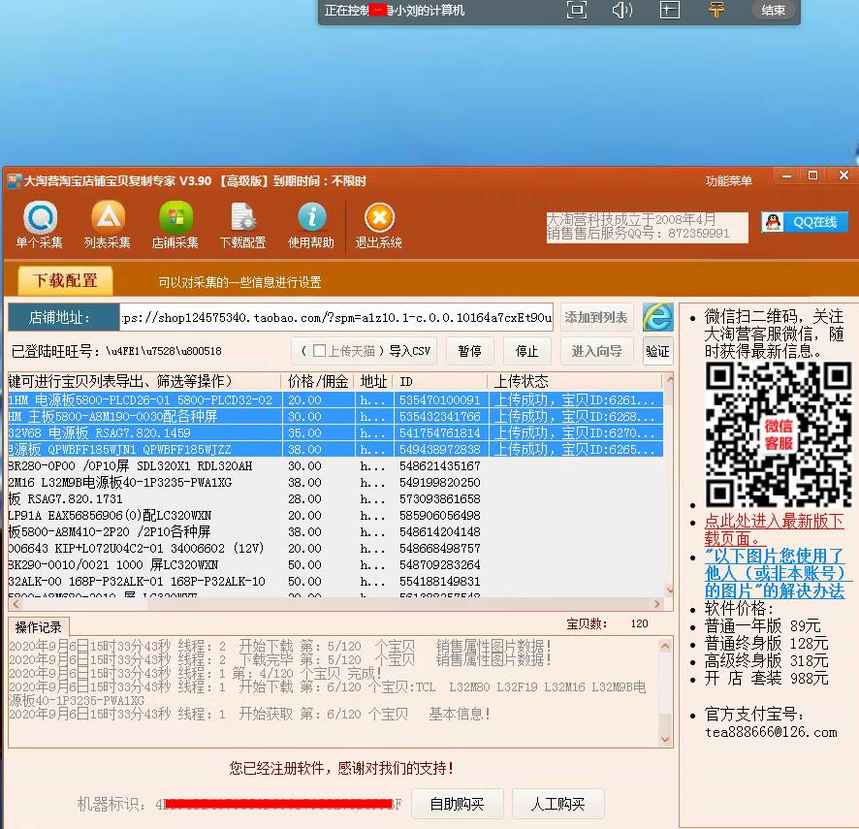Click the 高级终身版 318元 price entry
Viewport: 859px width, 829px height.
(767, 660)
